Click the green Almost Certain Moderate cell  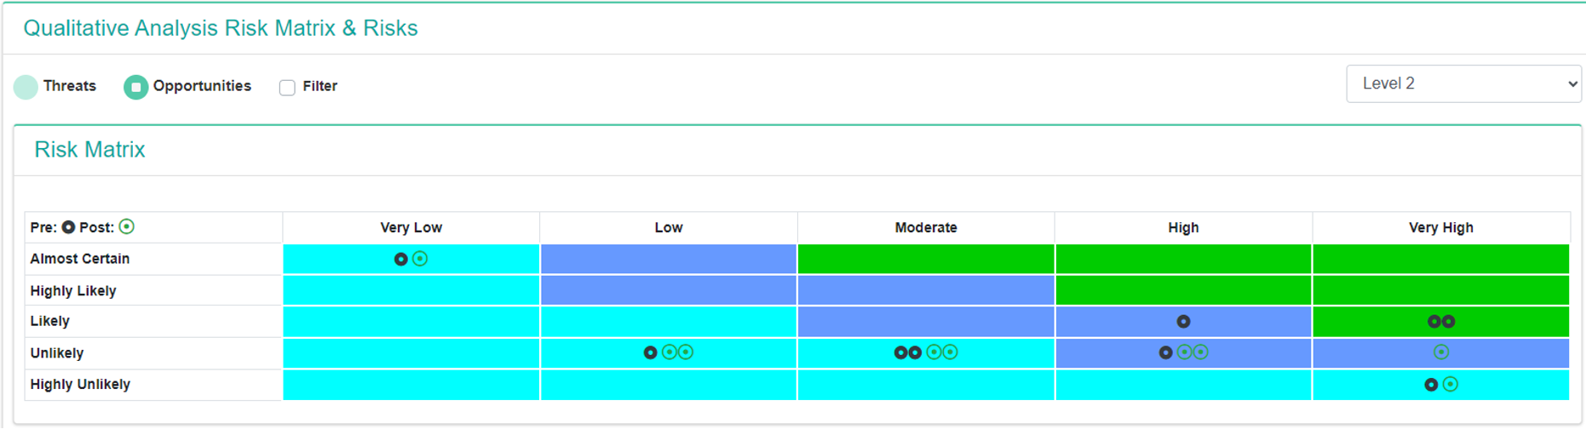click(925, 259)
